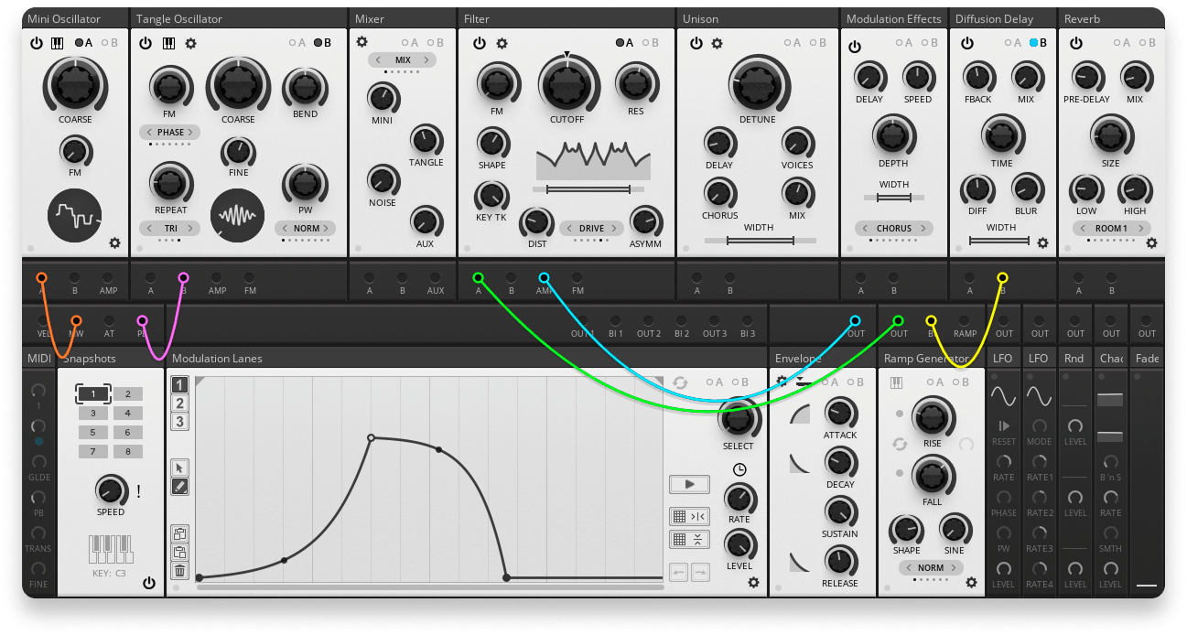Toggle the Unison module power button
This screenshot has width=1187, height=635.
pyautogui.click(x=696, y=43)
